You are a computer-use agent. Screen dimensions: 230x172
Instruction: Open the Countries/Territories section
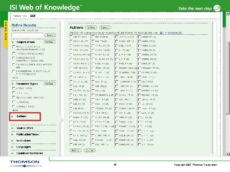pyautogui.click(x=30, y=153)
